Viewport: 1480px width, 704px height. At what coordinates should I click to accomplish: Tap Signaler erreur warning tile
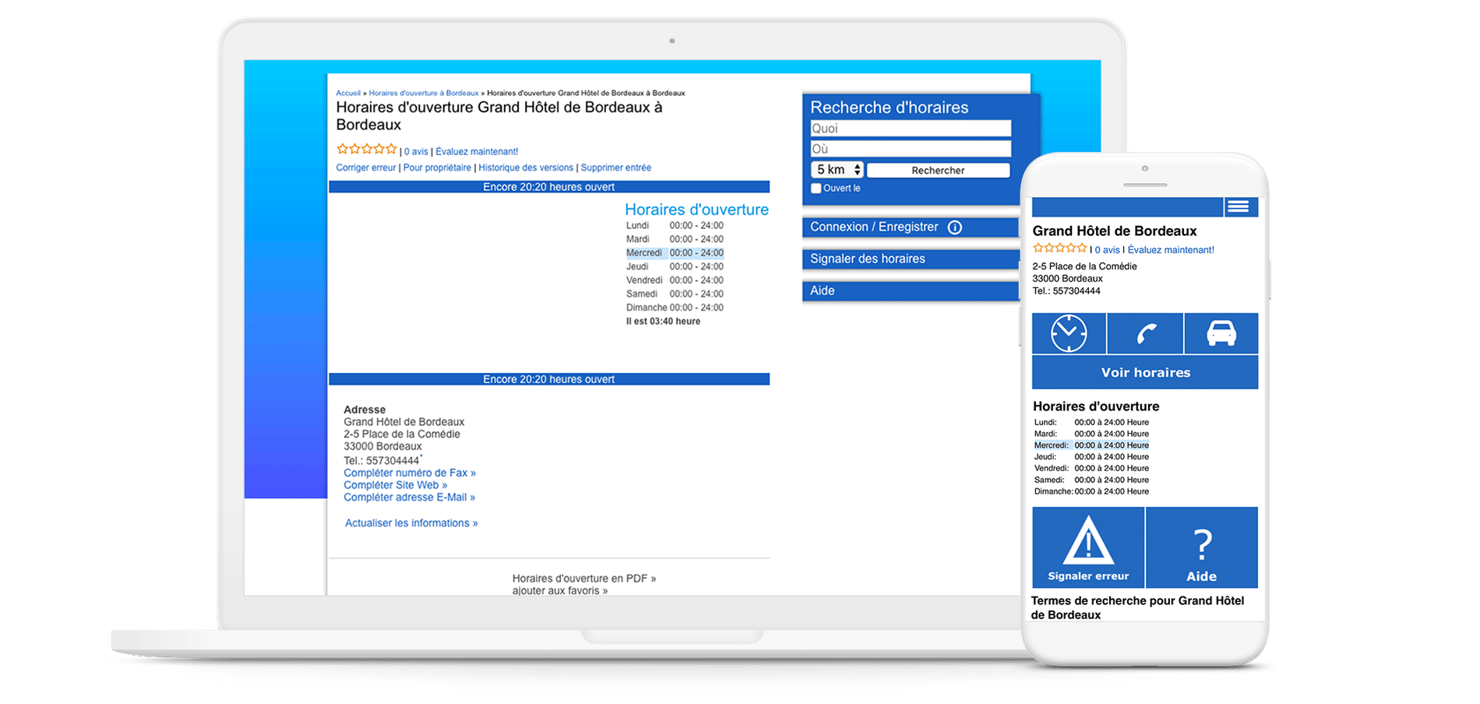[x=1088, y=547]
